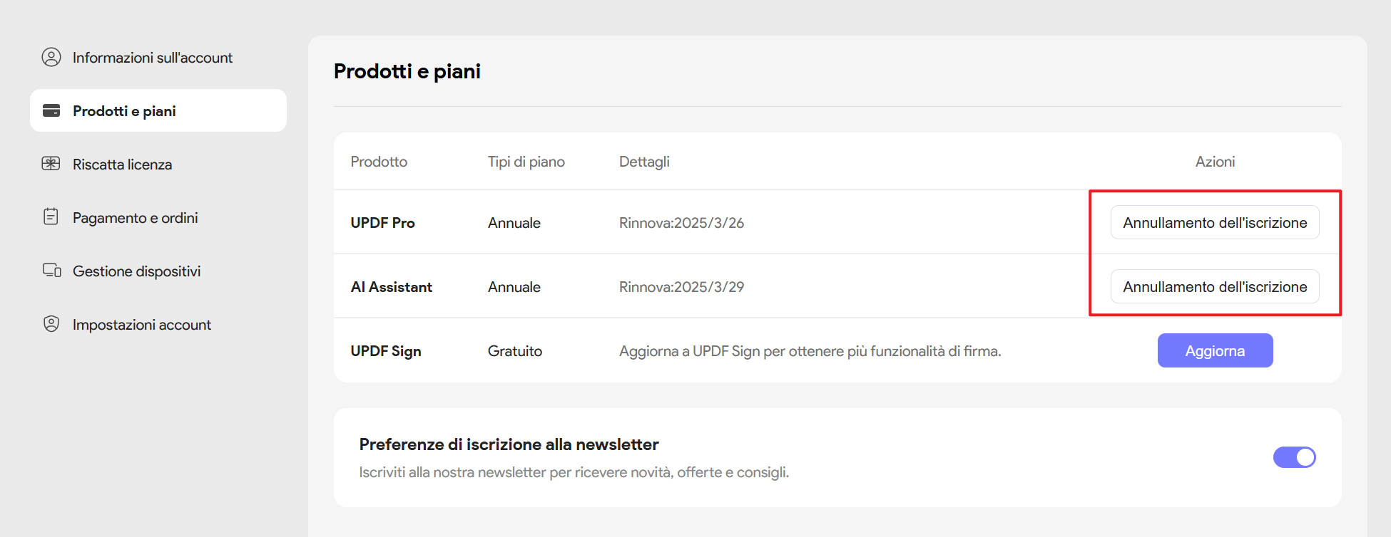Open Gestione dispositivi page

click(x=136, y=271)
